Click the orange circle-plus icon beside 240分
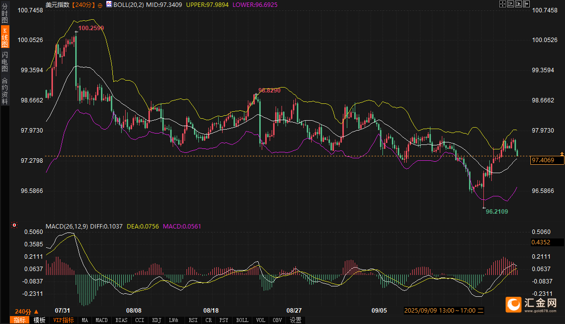 point(100,5)
